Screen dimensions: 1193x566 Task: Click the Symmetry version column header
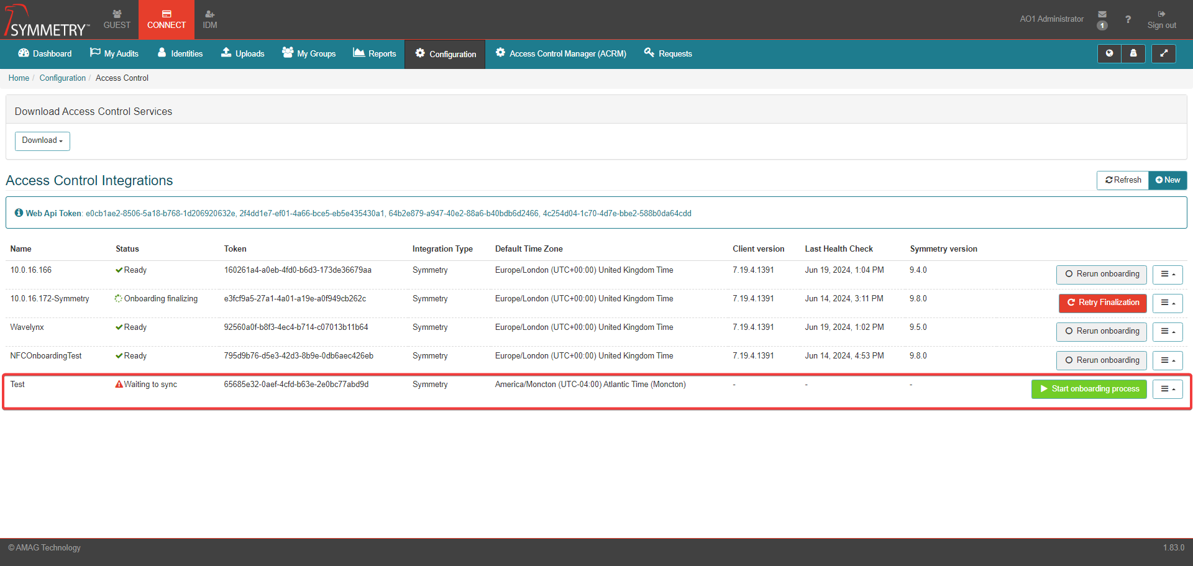pos(943,249)
